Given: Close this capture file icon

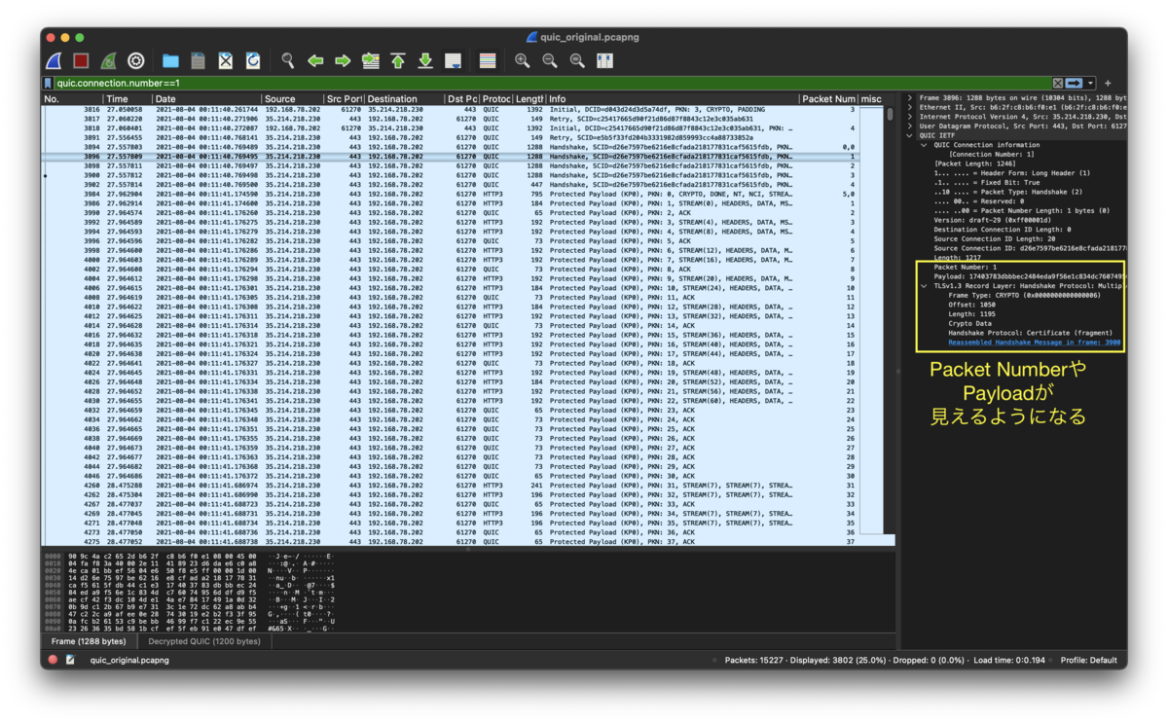Looking at the screenshot, I should (225, 61).
